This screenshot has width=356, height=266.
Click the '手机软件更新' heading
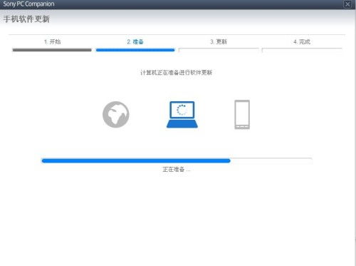click(x=26, y=19)
